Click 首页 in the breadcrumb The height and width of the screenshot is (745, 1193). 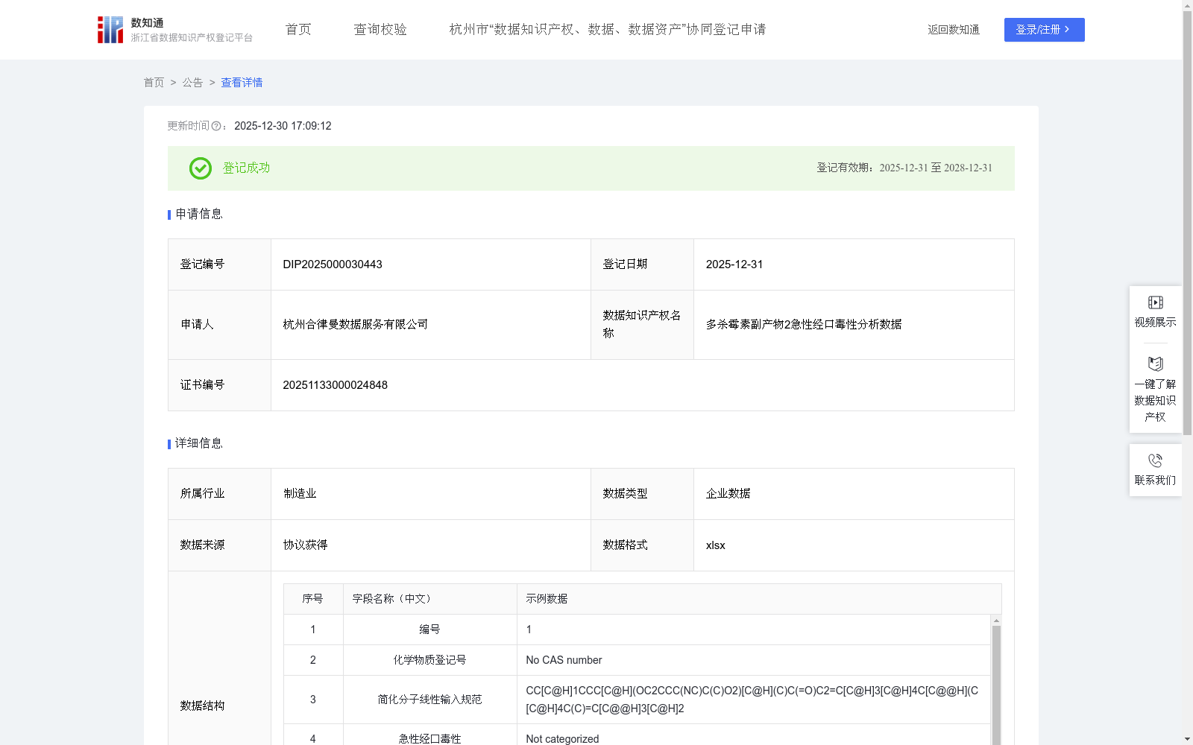[154, 83]
